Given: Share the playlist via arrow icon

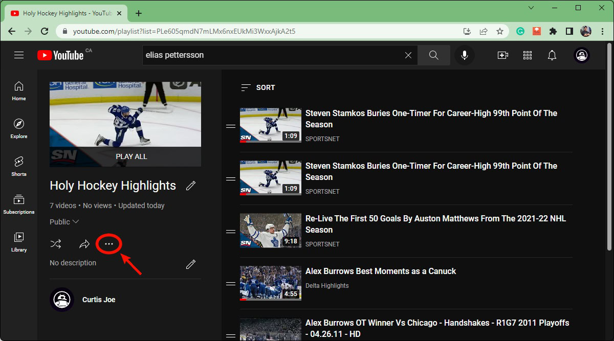Looking at the screenshot, I should point(84,244).
